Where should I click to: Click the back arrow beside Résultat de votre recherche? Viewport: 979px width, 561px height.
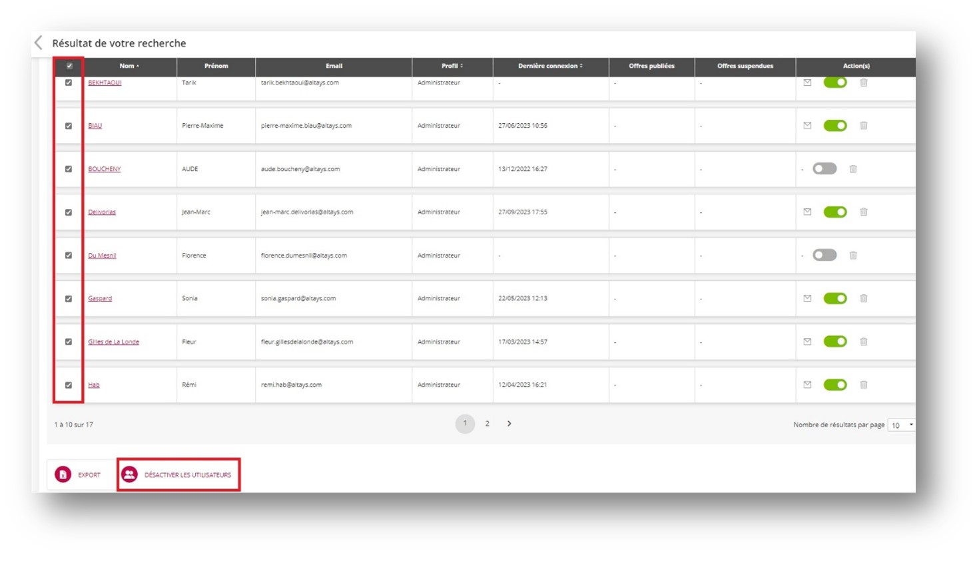click(x=39, y=43)
